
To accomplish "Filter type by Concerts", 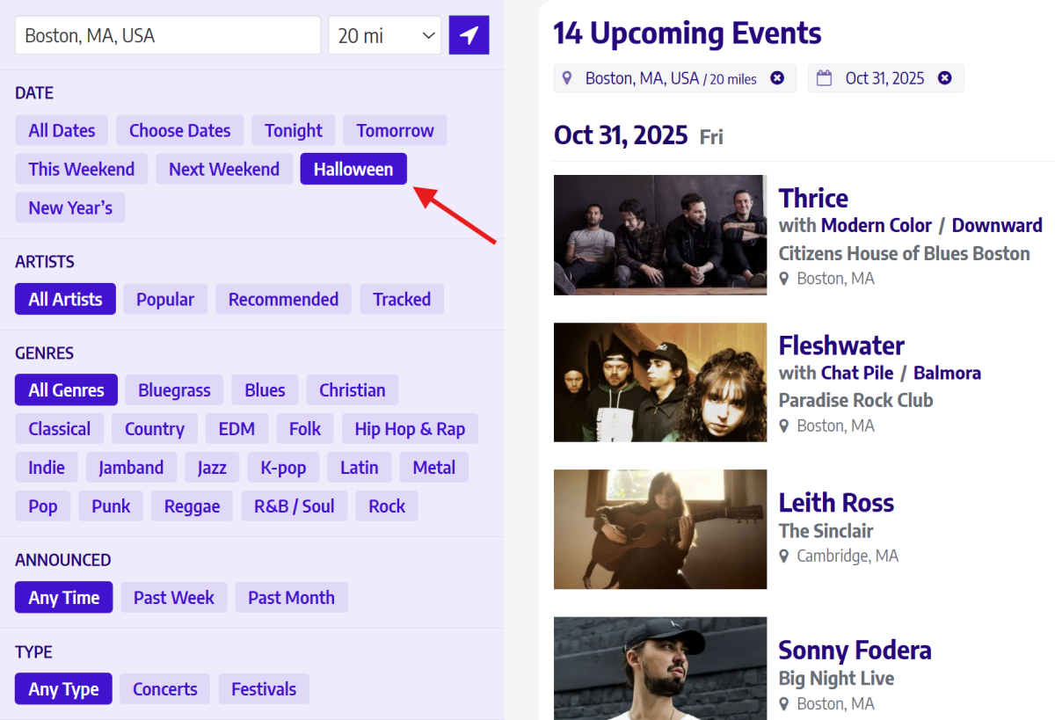I will [165, 689].
